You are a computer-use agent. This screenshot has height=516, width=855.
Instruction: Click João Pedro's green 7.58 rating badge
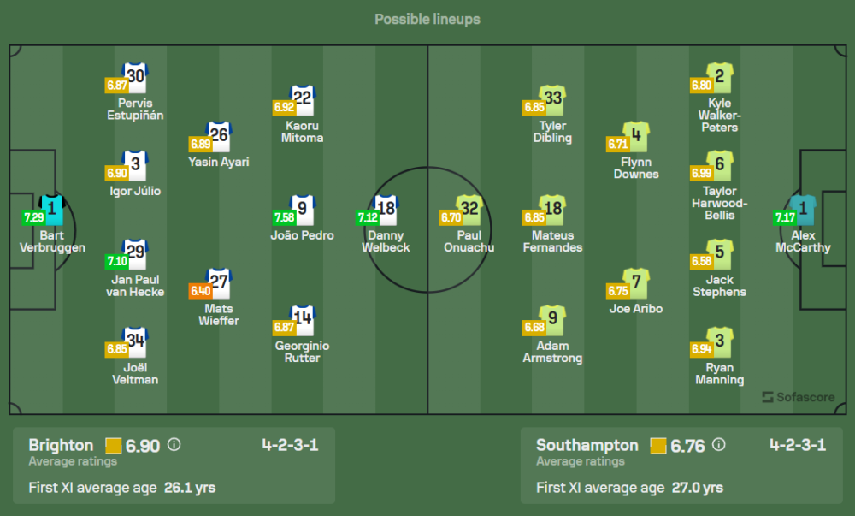click(283, 217)
